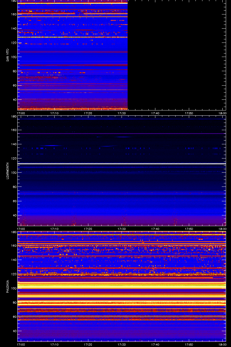
Task: Pick the 80 tick on Palehua axis
Action: (14, 302)
